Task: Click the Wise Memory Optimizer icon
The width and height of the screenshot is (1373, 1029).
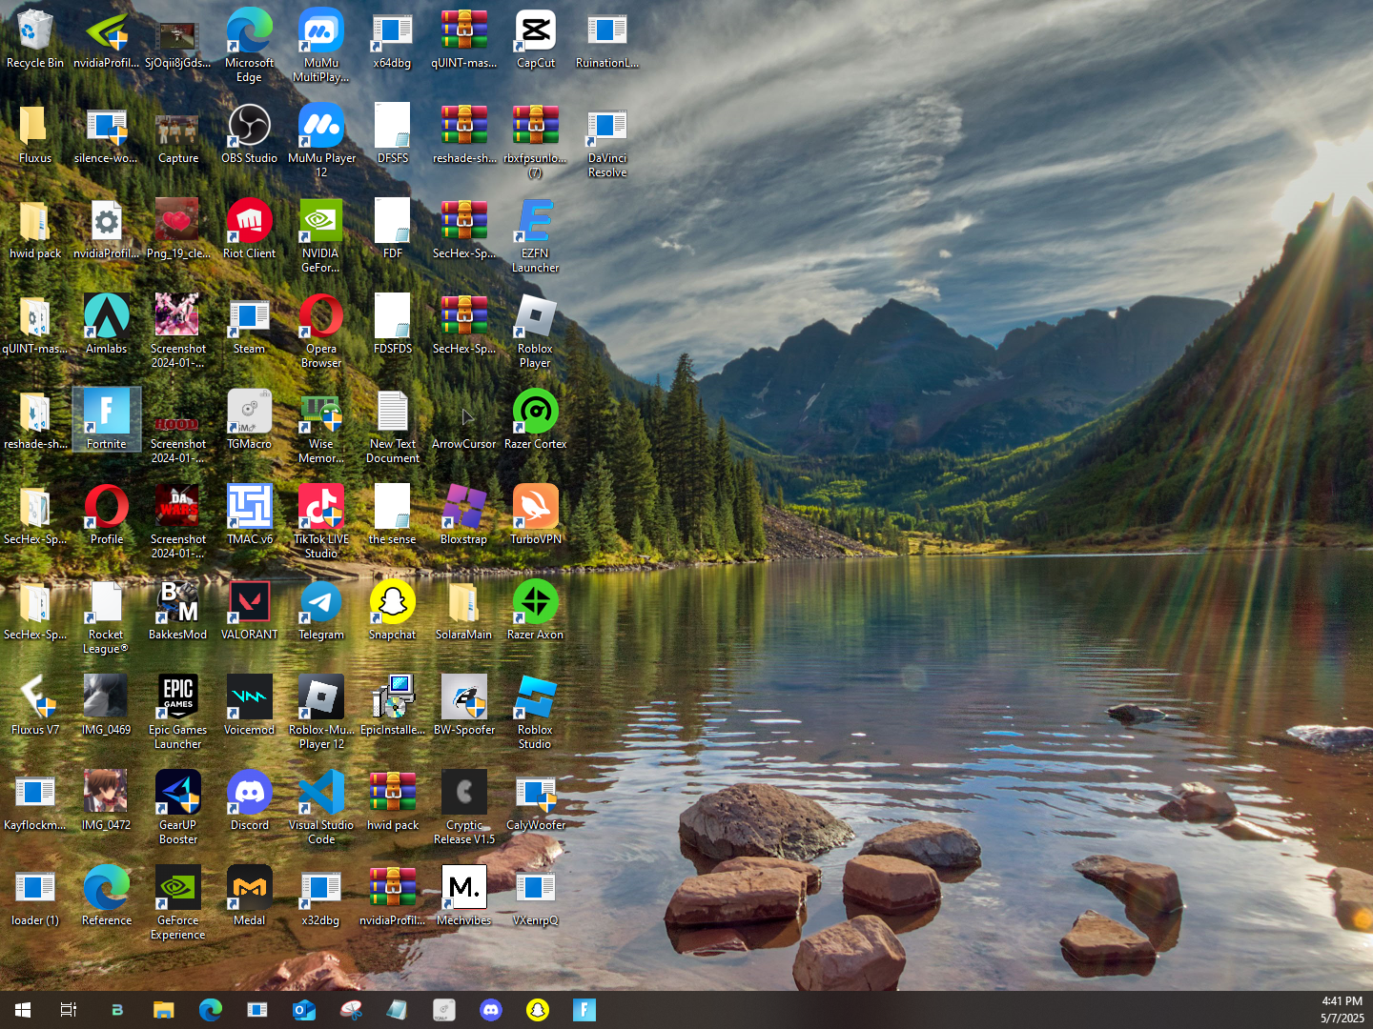Action: pyautogui.click(x=321, y=427)
